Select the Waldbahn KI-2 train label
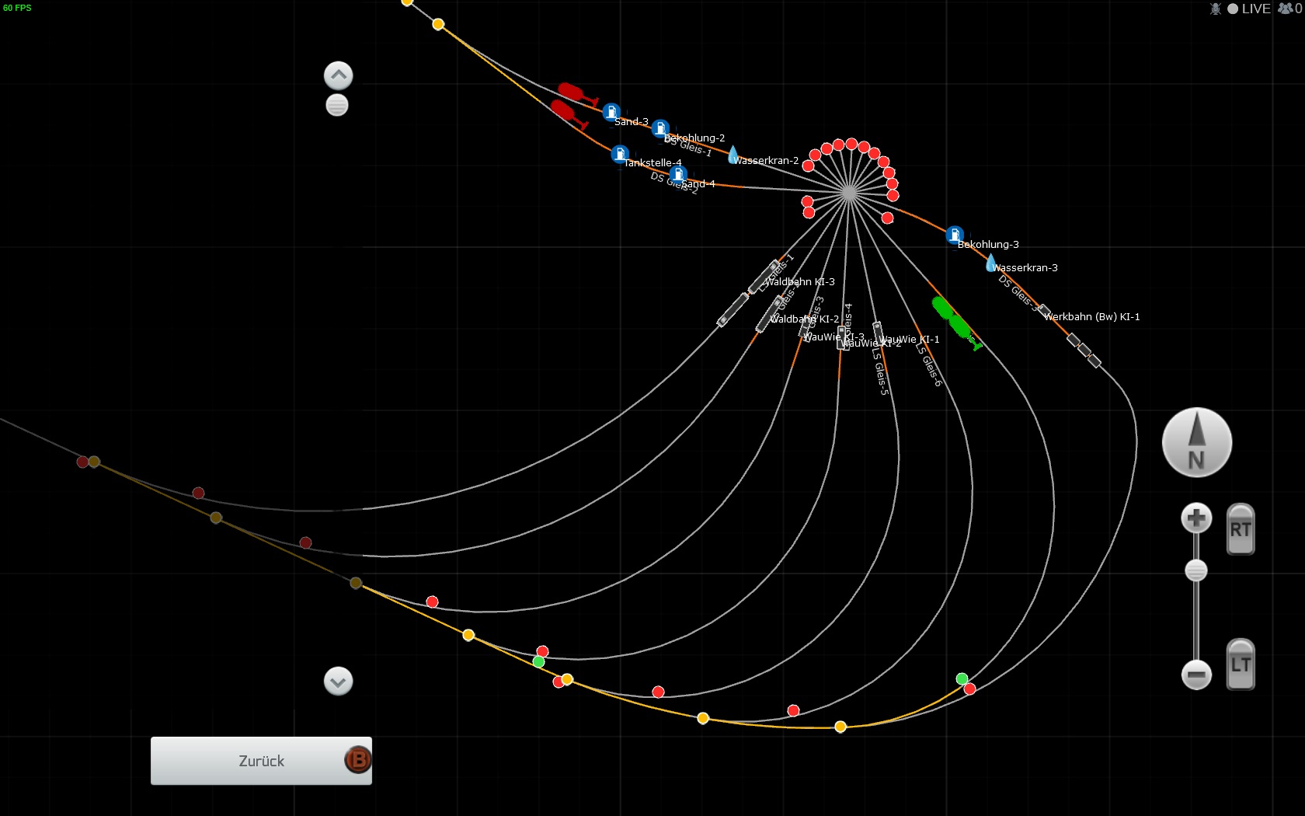Viewport: 1305px width, 816px height. coord(804,319)
